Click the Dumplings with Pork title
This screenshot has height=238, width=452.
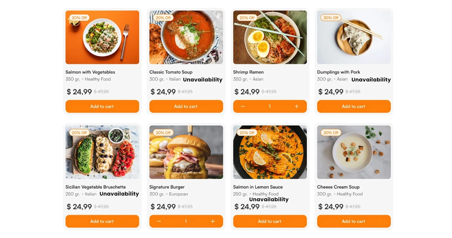point(338,72)
